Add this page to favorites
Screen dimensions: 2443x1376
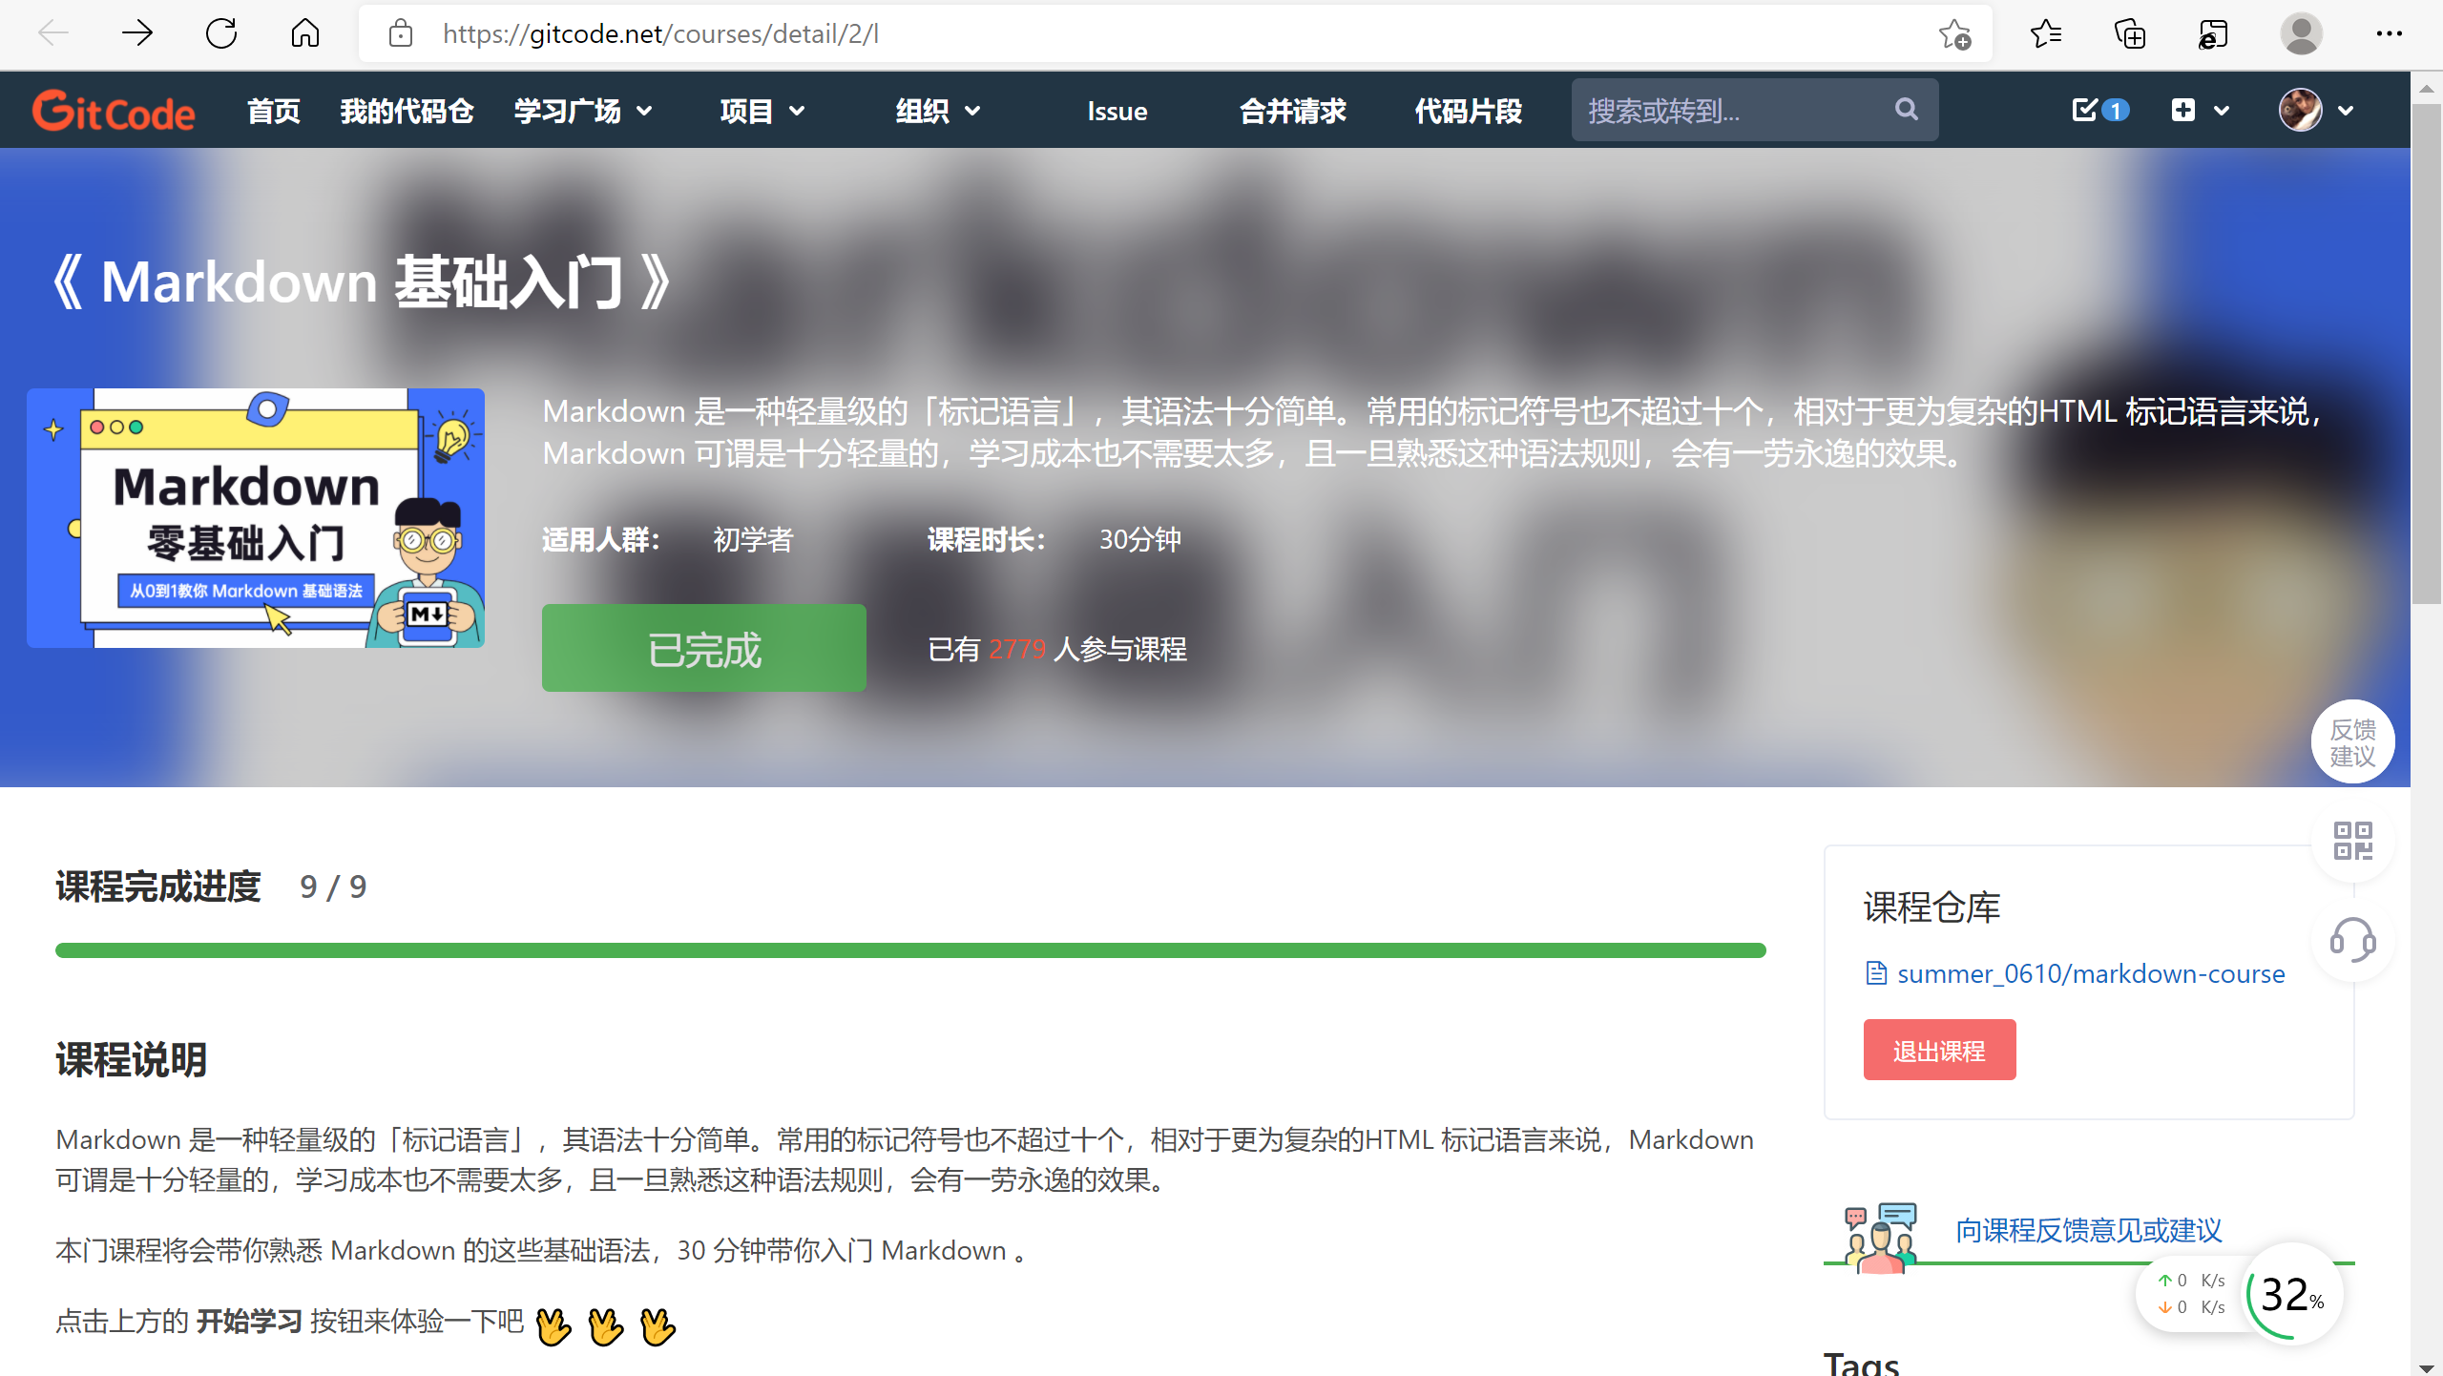click(x=1953, y=34)
